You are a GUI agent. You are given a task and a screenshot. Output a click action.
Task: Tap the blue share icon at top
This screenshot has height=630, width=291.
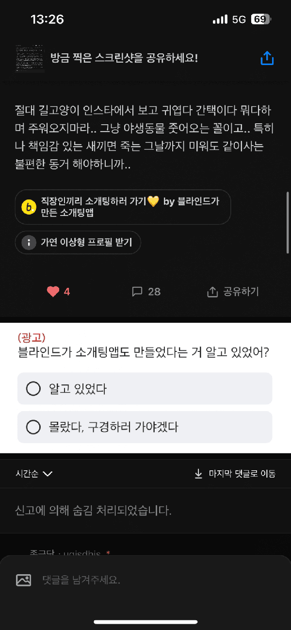click(x=267, y=58)
